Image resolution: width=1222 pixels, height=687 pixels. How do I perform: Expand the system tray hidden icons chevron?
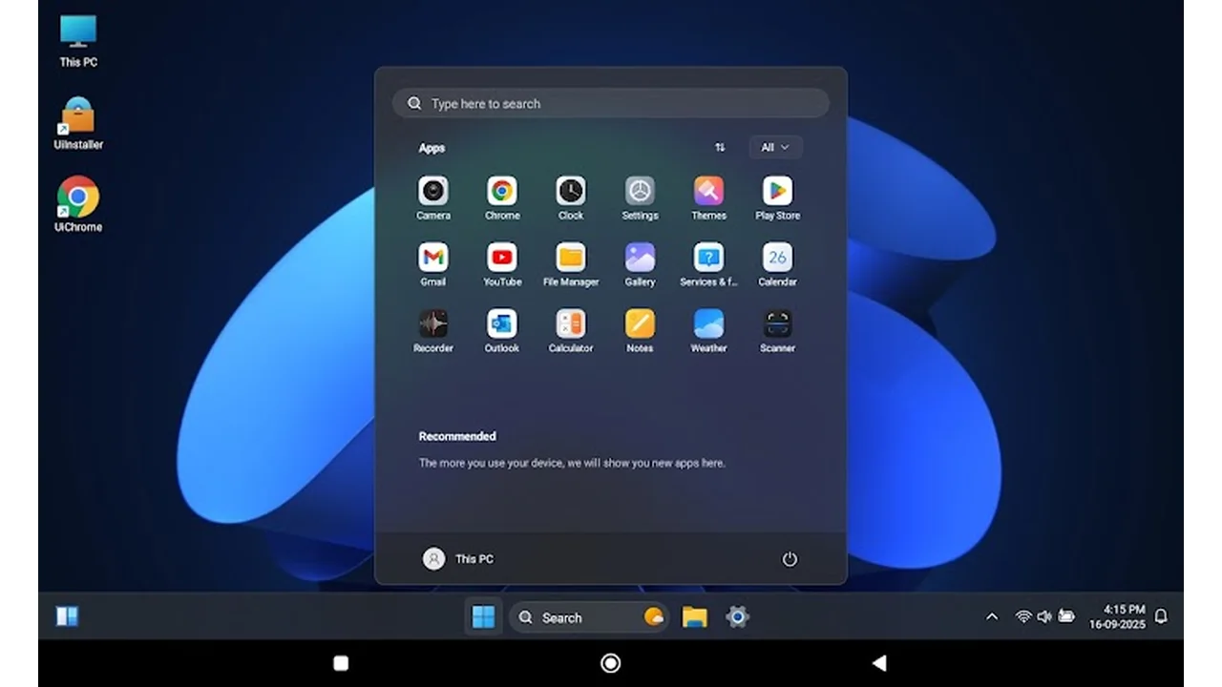[x=992, y=617]
